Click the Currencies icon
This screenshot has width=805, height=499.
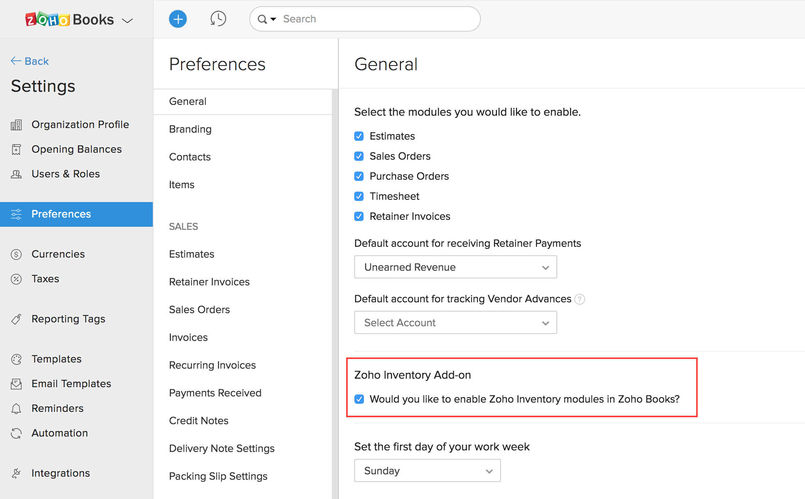(x=16, y=253)
